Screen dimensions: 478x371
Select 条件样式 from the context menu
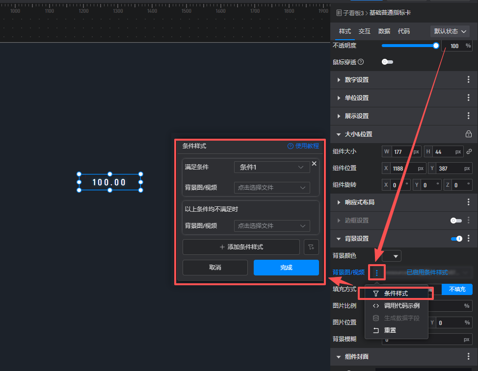tap(396, 294)
